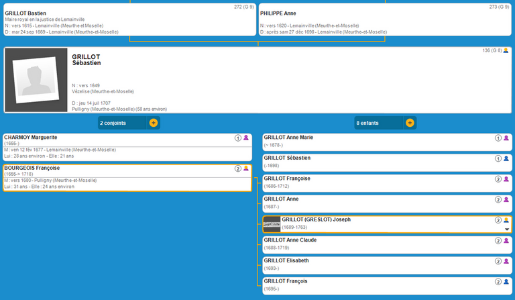The height and width of the screenshot is (300, 515).
Task: Click the blue person icon for GRILLOT François
Action: 506,282
